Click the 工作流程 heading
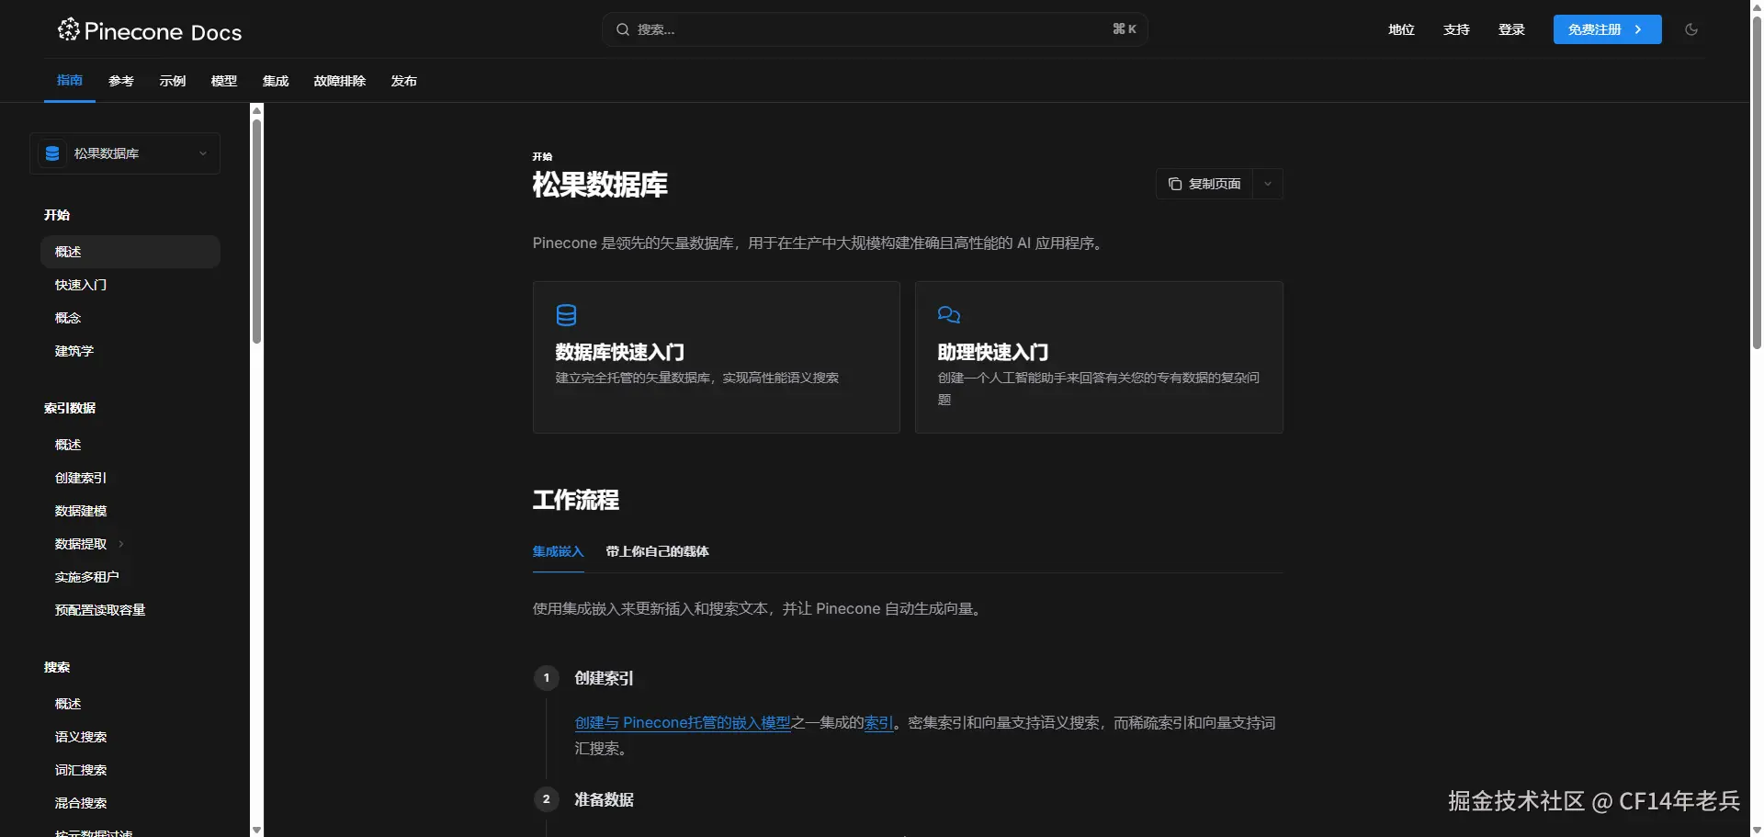This screenshot has height=837, width=1764. (576, 500)
